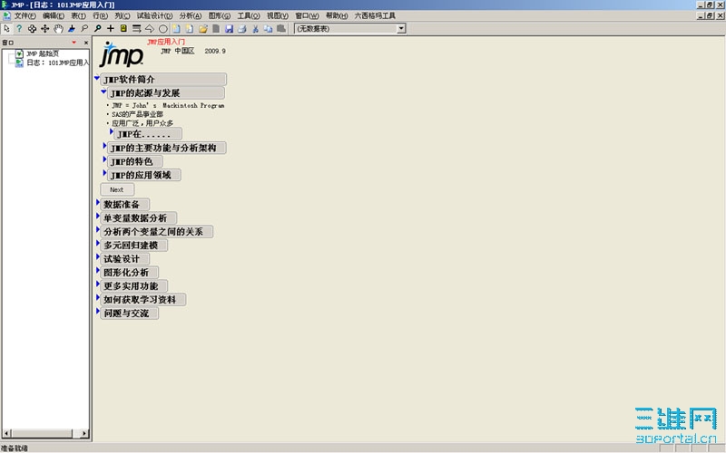This screenshot has width=726, height=453.
Task: Expand the 问题与交流 triangle
Action: 98,311
